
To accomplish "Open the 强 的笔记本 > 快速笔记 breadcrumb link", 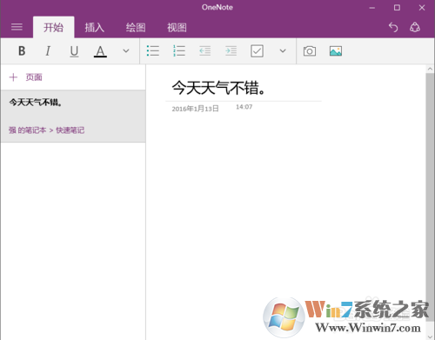I will [x=46, y=130].
